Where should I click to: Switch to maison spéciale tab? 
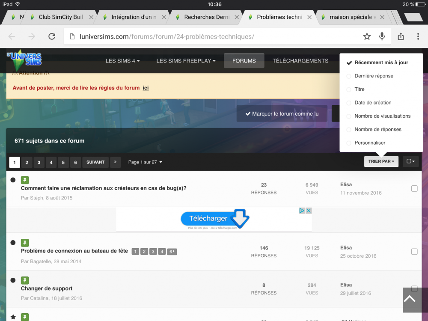click(352, 17)
